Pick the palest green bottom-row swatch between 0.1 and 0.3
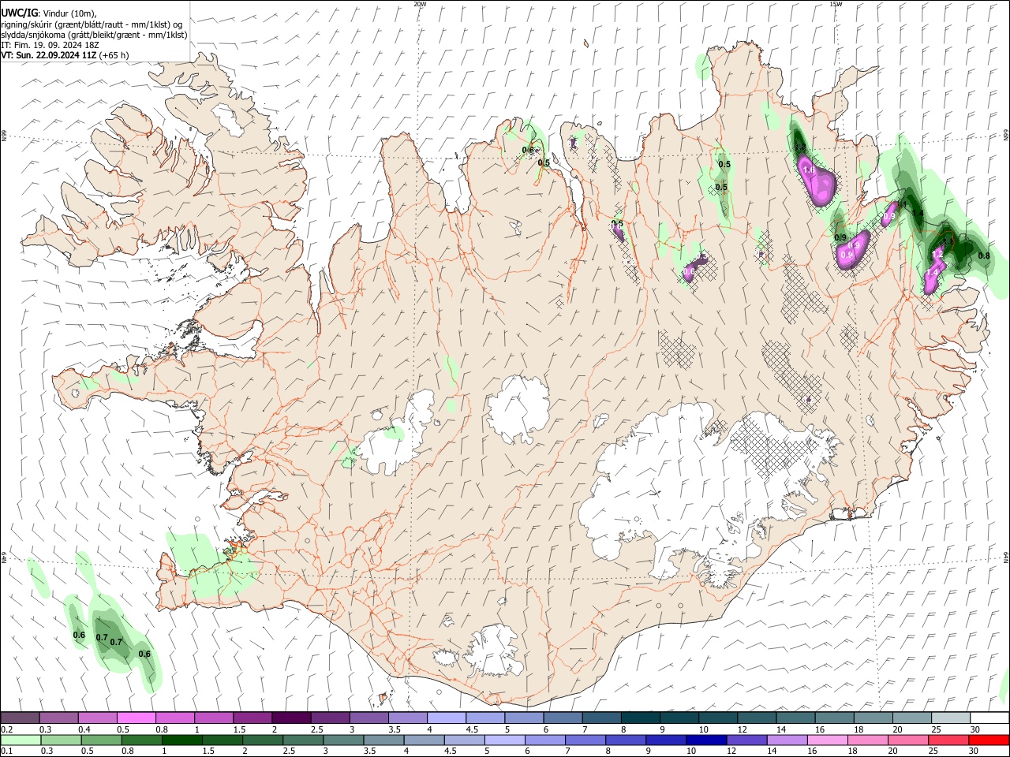Screen dimensions: 1010x757 [21, 740]
